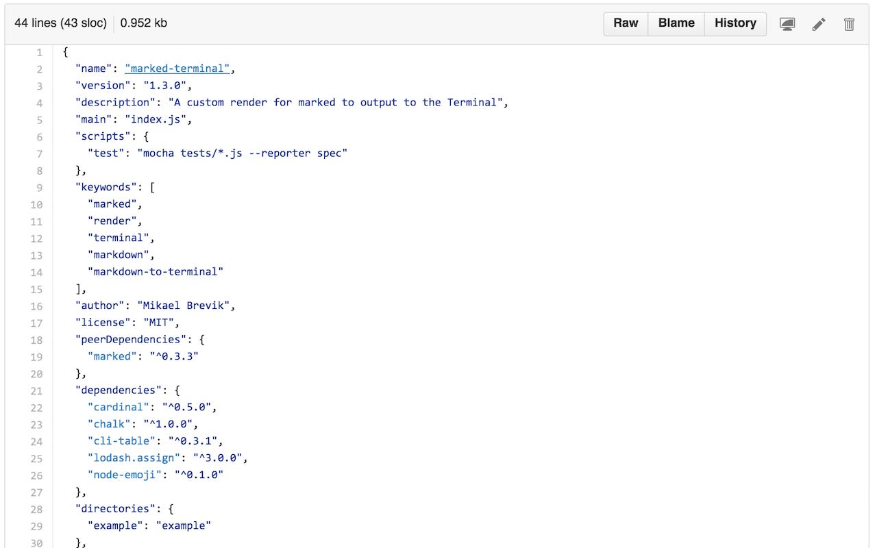The width and height of the screenshot is (877, 548).
Task: Click the "directories" key
Action: (115, 509)
